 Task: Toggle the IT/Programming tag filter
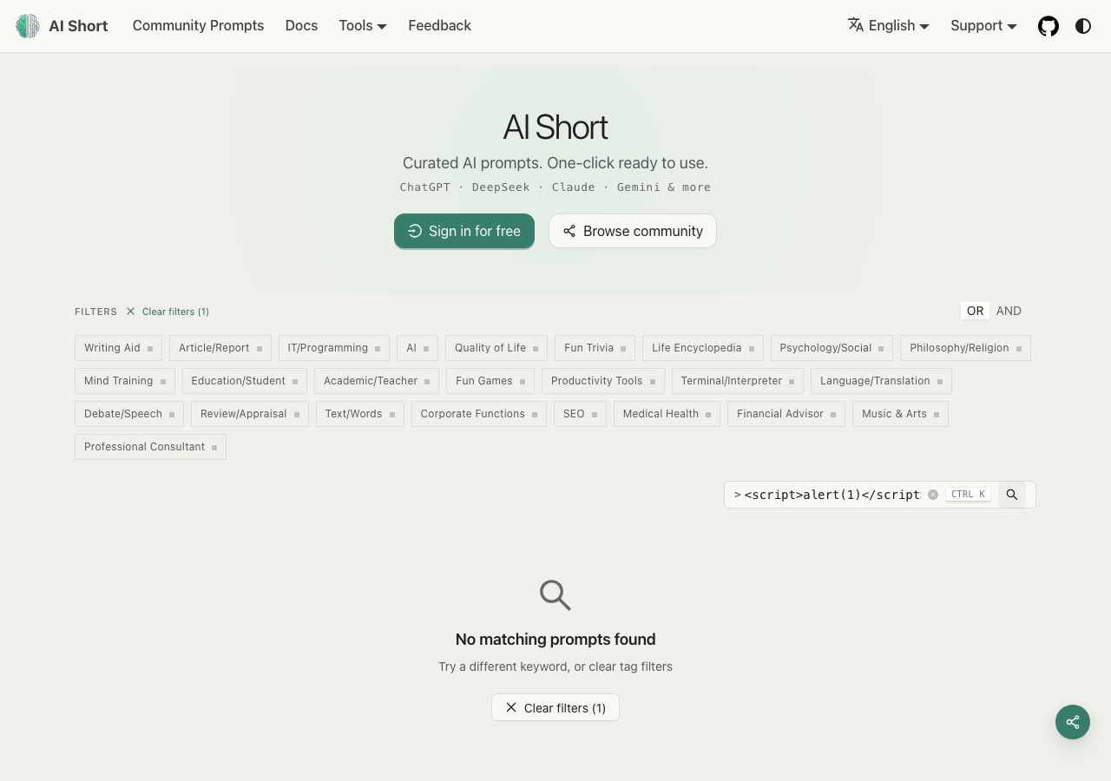point(334,348)
